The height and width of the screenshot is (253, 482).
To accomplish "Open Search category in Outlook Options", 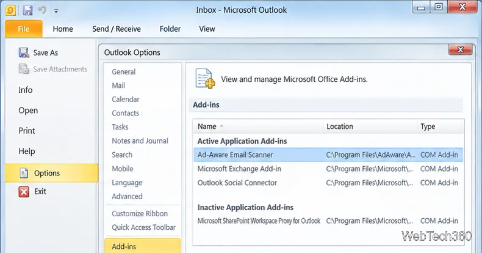I will click(122, 155).
